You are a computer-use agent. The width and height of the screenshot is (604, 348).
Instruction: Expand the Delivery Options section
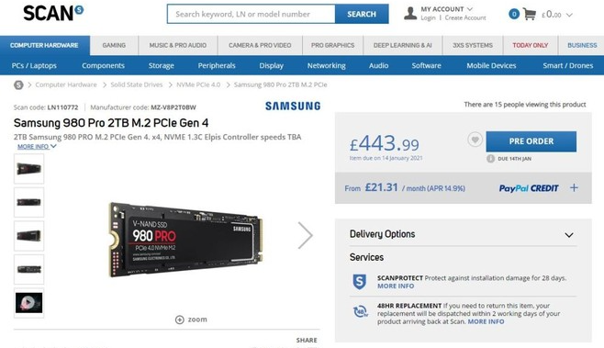point(569,235)
